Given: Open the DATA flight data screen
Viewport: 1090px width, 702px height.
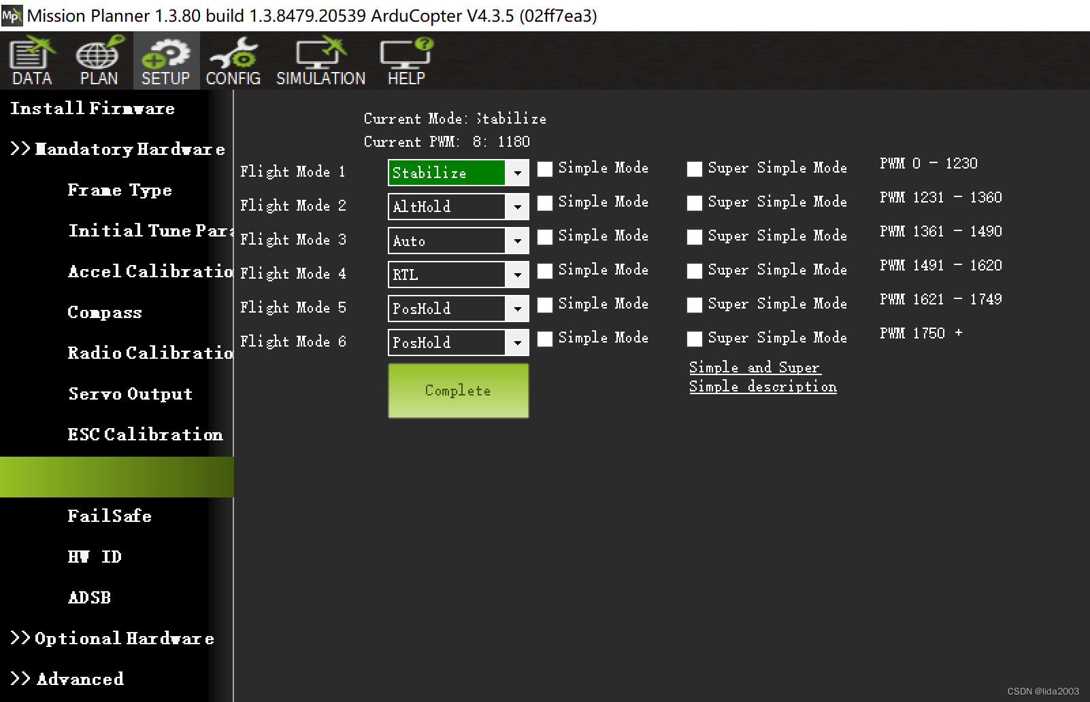Looking at the screenshot, I should (32, 61).
